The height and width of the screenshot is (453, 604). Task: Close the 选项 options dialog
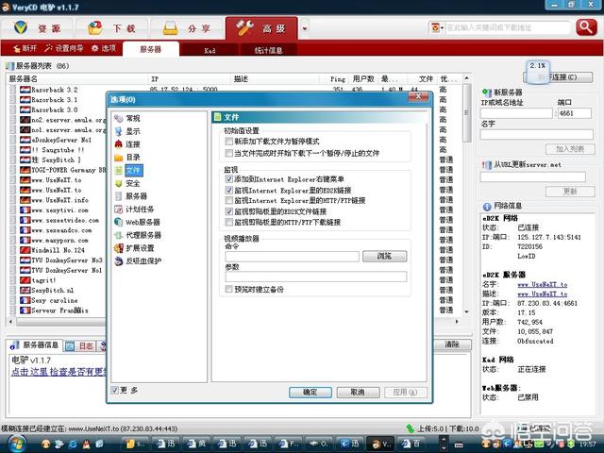tap(418, 97)
